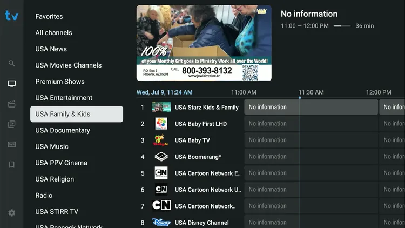Open Cartoon Network U.. 11:00 AM program block
The image size is (405, 228).
coord(311,190)
